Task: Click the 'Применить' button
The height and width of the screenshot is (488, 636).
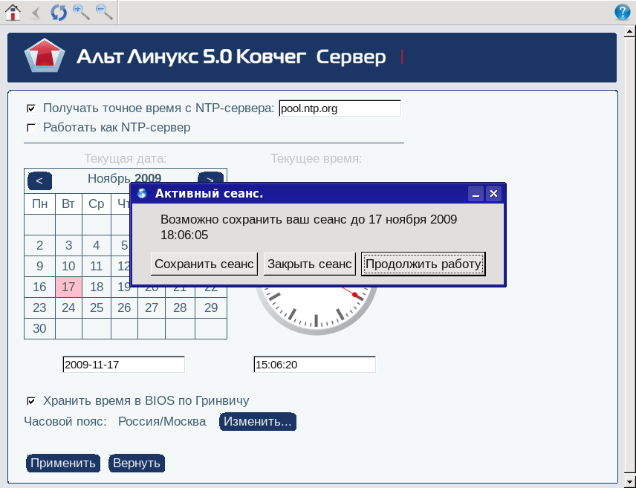Action: coord(63,463)
